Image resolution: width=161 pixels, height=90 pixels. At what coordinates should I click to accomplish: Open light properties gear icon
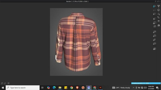click(x=154, y=40)
